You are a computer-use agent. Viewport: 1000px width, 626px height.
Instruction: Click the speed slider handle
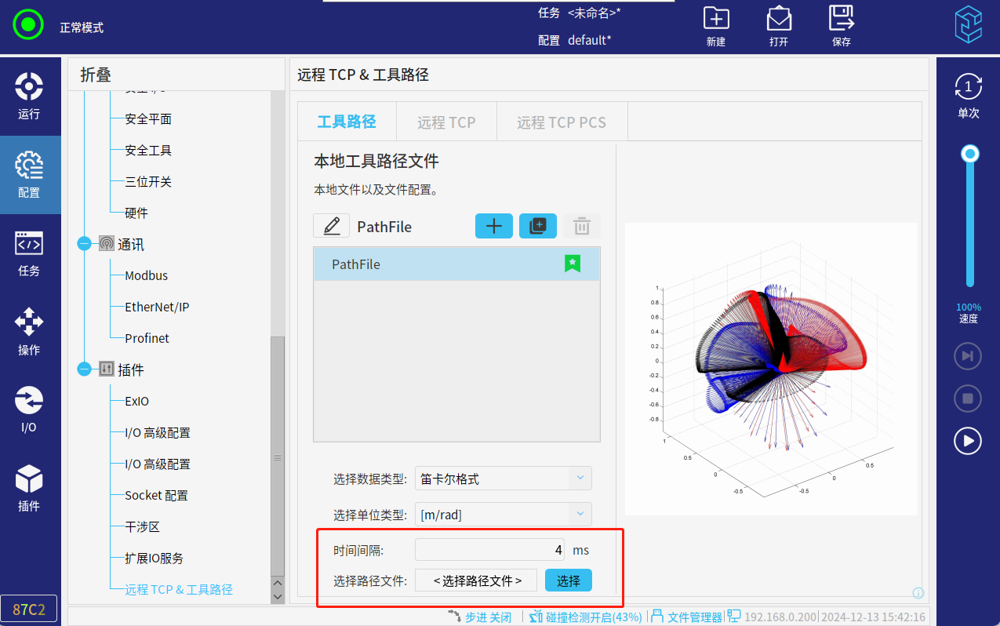pyautogui.click(x=970, y=154)
